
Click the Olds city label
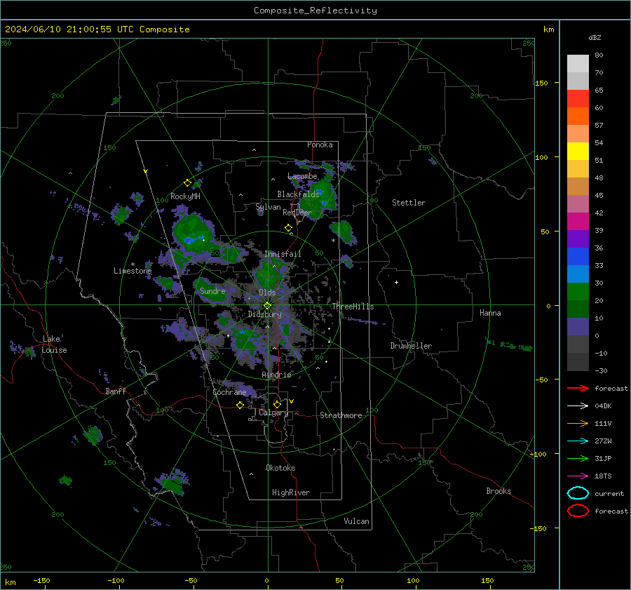coord(267,293)
